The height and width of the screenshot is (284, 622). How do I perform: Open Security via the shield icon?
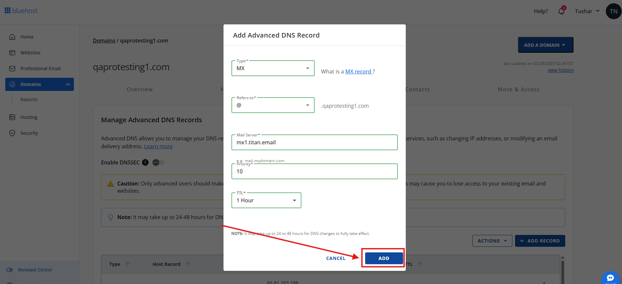tap(12, 133)
